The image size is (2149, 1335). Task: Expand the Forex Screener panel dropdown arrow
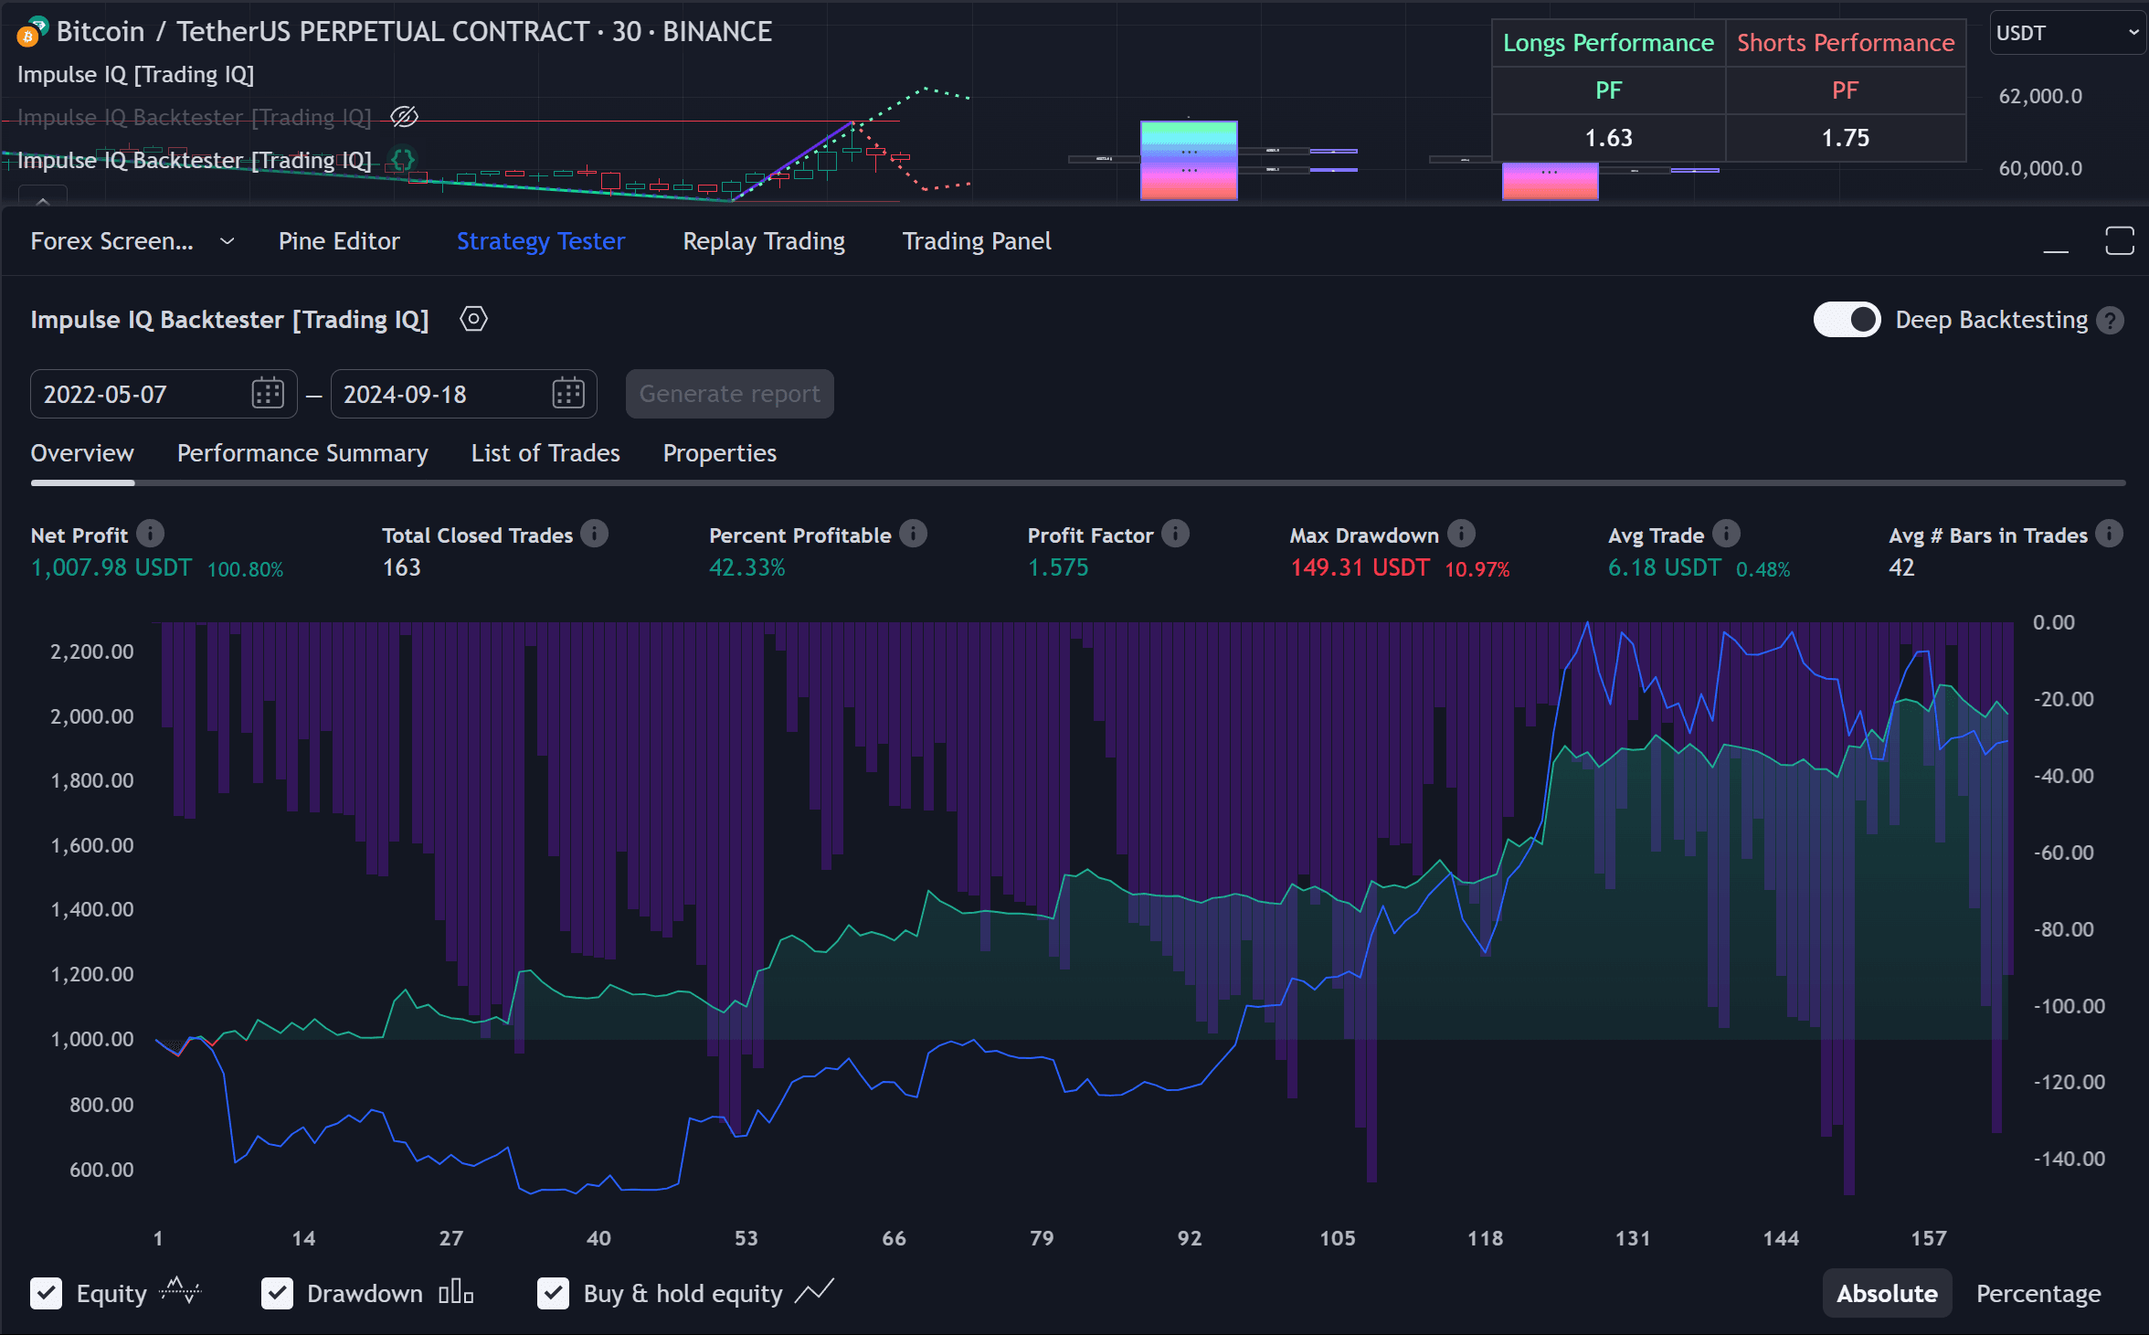pyautogui.click(x=228, y=241)
